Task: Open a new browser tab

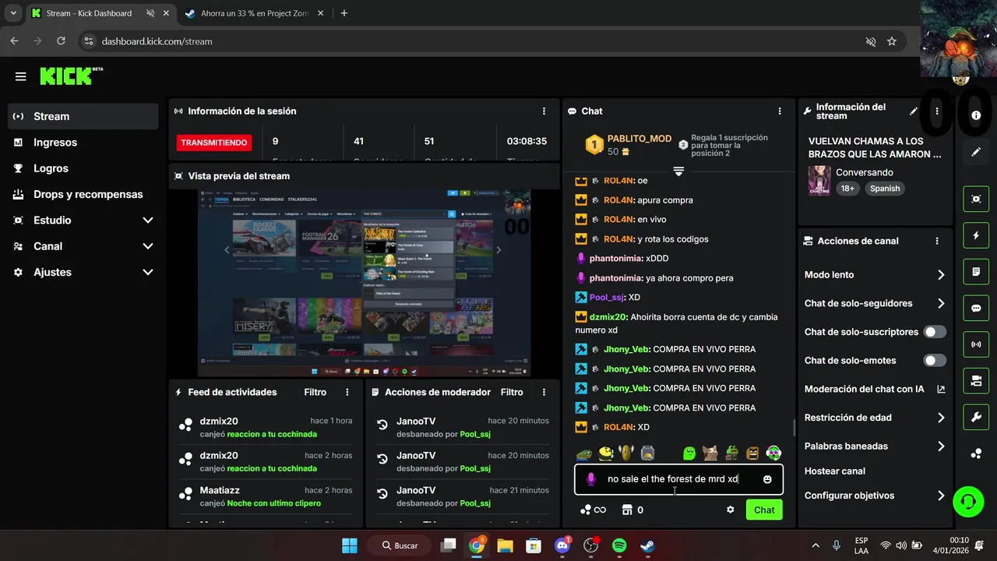Action: (x=344, y=13)
